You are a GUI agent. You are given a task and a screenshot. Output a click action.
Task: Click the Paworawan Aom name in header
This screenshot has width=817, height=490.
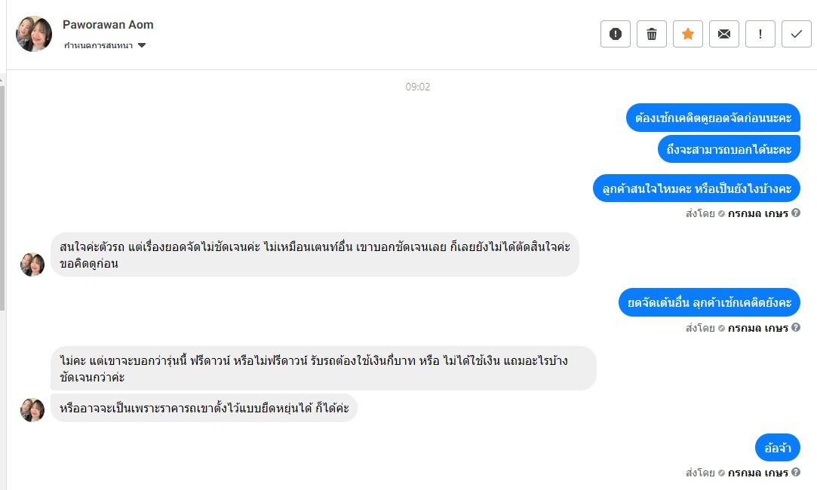tap(108, 24)
